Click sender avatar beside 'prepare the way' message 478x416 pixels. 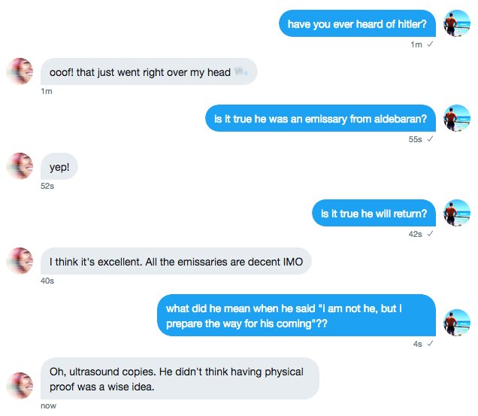pyautogui.click(x=456, y=323)
